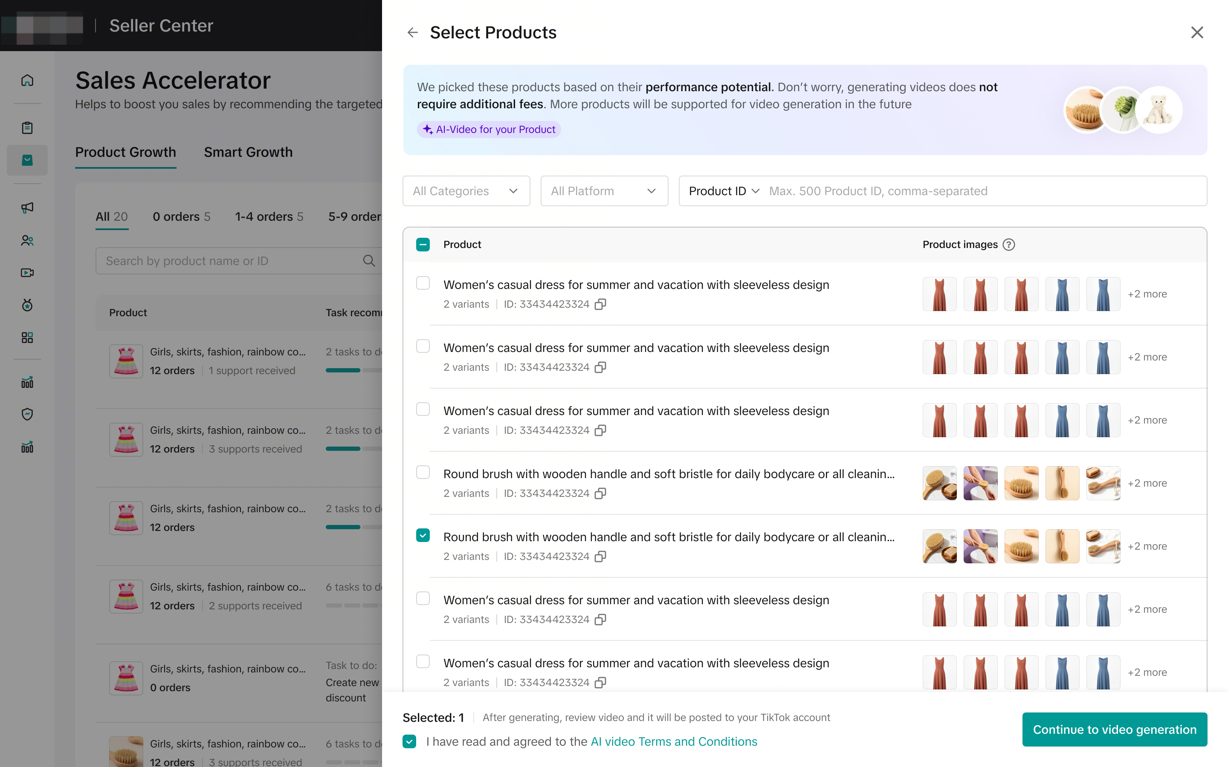Click the first blue dress product thumbnail
The image size is (1228, 767).
(x=1062, y=294)
